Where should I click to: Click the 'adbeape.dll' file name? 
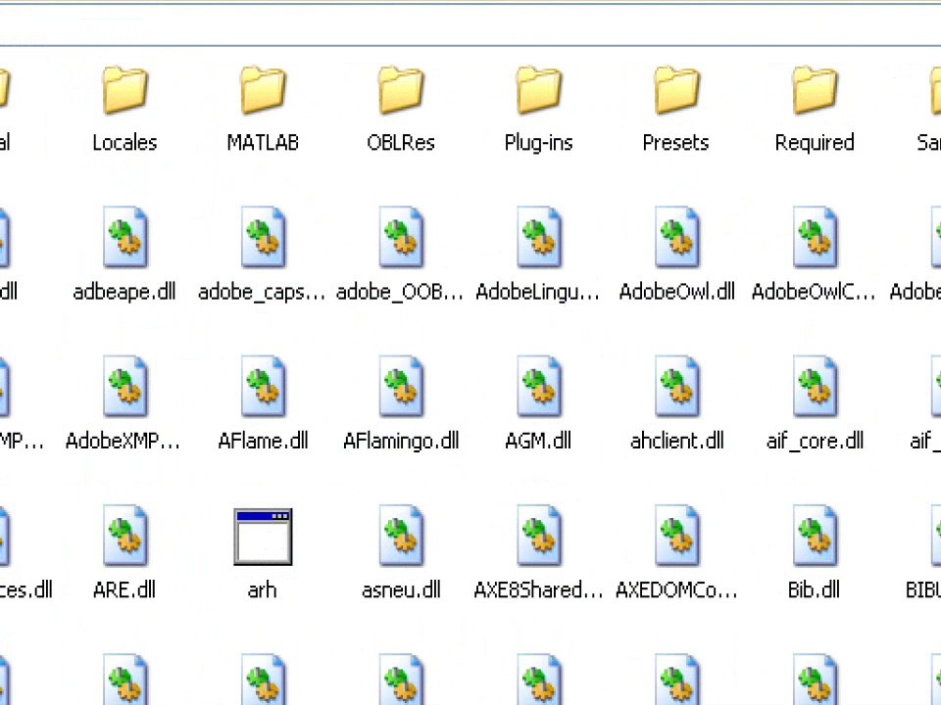coord(124,292)
